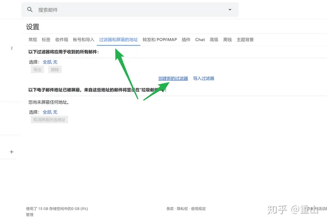The width and height of the screenshot is (327, 223).
Task: Switch to the 插件 tab
Action: 186,39
